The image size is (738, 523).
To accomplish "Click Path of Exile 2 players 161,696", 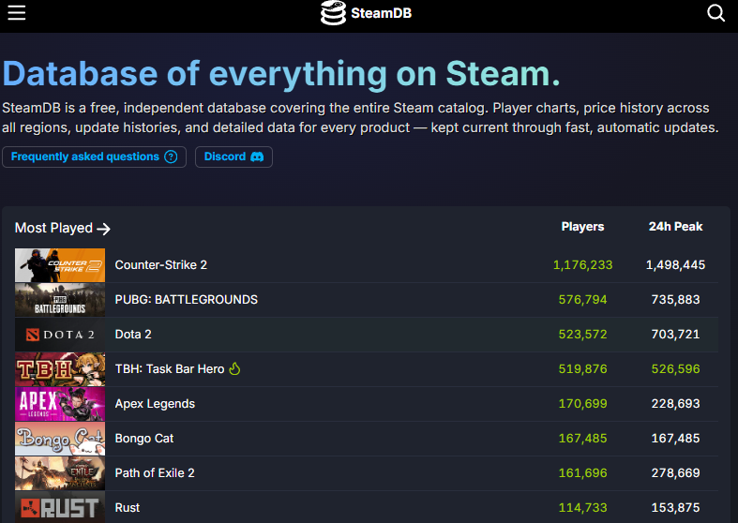I will tap(582, 473).
